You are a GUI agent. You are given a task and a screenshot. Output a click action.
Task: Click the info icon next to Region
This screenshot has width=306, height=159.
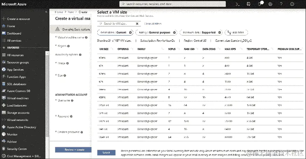point(68,46)
